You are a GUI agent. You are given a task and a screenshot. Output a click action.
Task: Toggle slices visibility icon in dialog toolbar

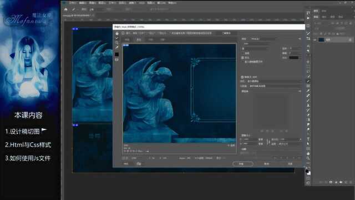[x=117, y=59]
